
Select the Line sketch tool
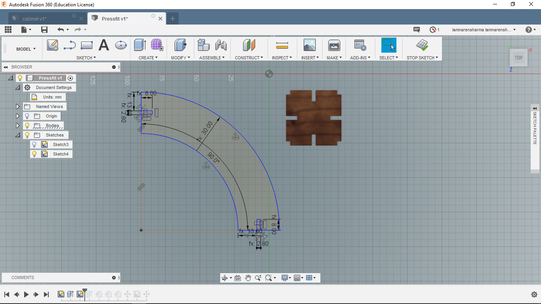70,45
